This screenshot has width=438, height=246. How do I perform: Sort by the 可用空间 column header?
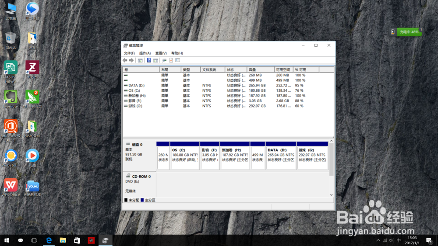coord(283,69)
